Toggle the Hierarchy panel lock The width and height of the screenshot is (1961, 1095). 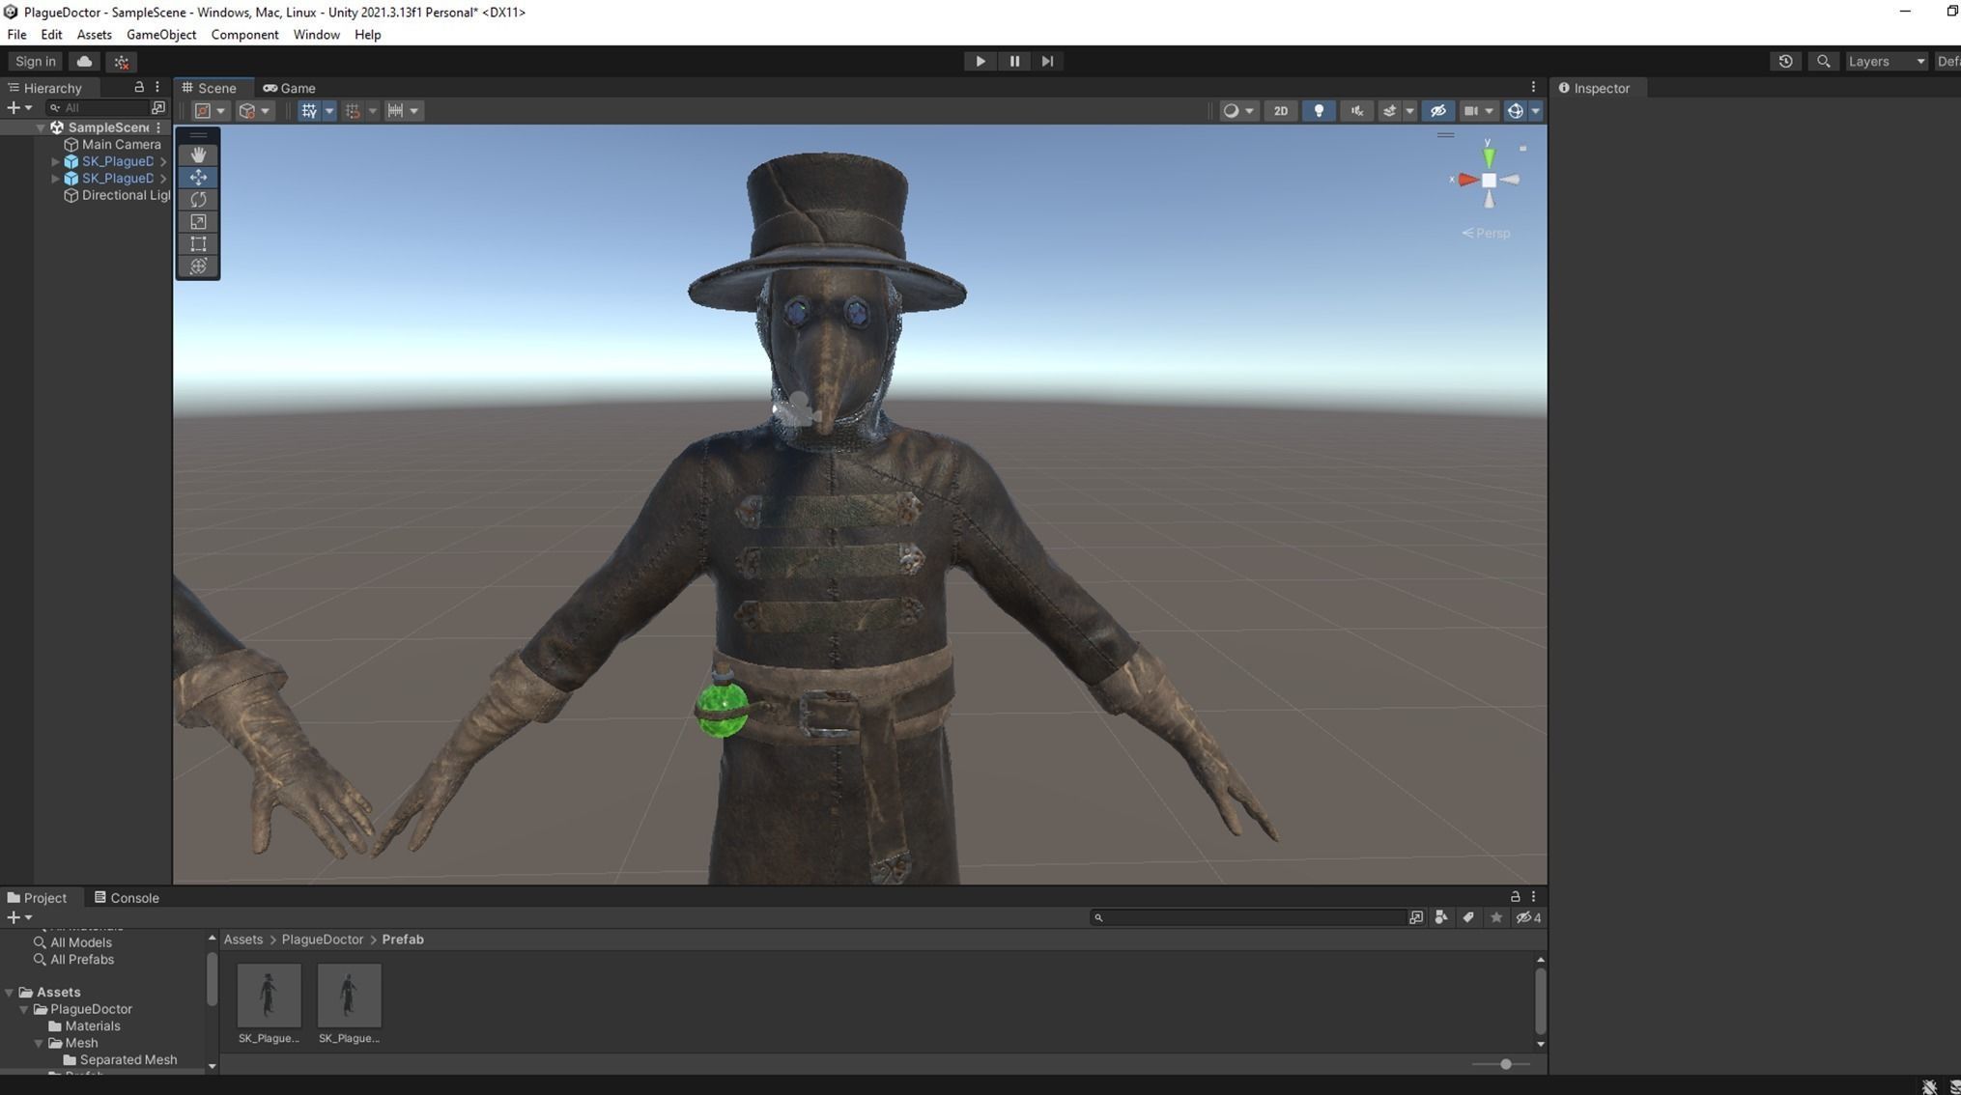(138, 87)
